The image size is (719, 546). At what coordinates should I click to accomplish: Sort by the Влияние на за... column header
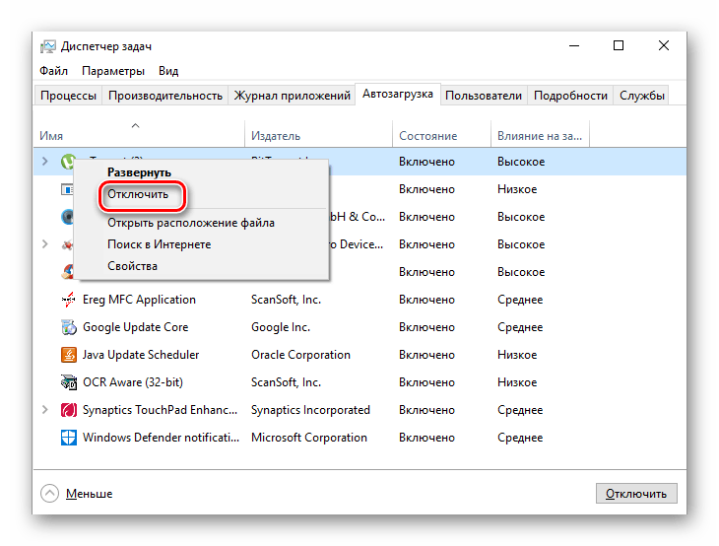pyautogui.click(x=540, y=136)
